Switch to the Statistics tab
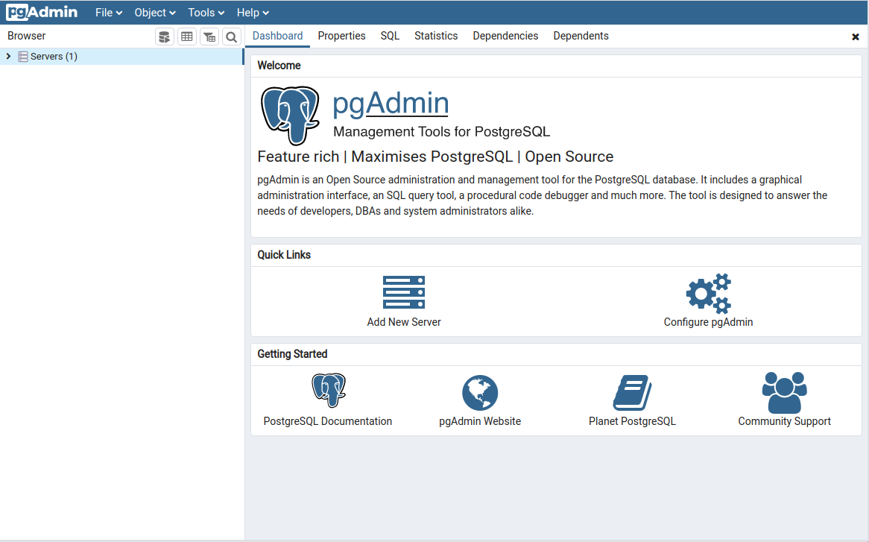 click(x=436, y=36)
